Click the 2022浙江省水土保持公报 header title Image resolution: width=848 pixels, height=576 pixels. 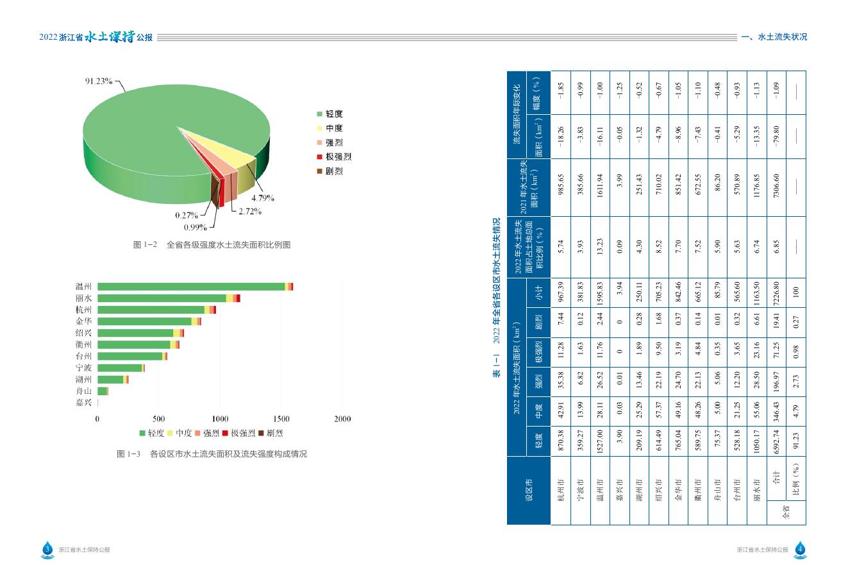tap(96, 37)
